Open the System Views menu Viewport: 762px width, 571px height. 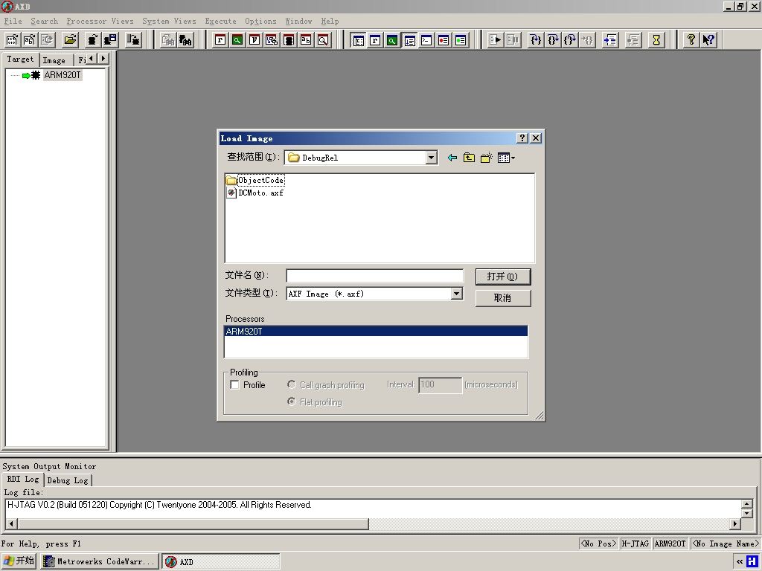click(x=169, y=22)
